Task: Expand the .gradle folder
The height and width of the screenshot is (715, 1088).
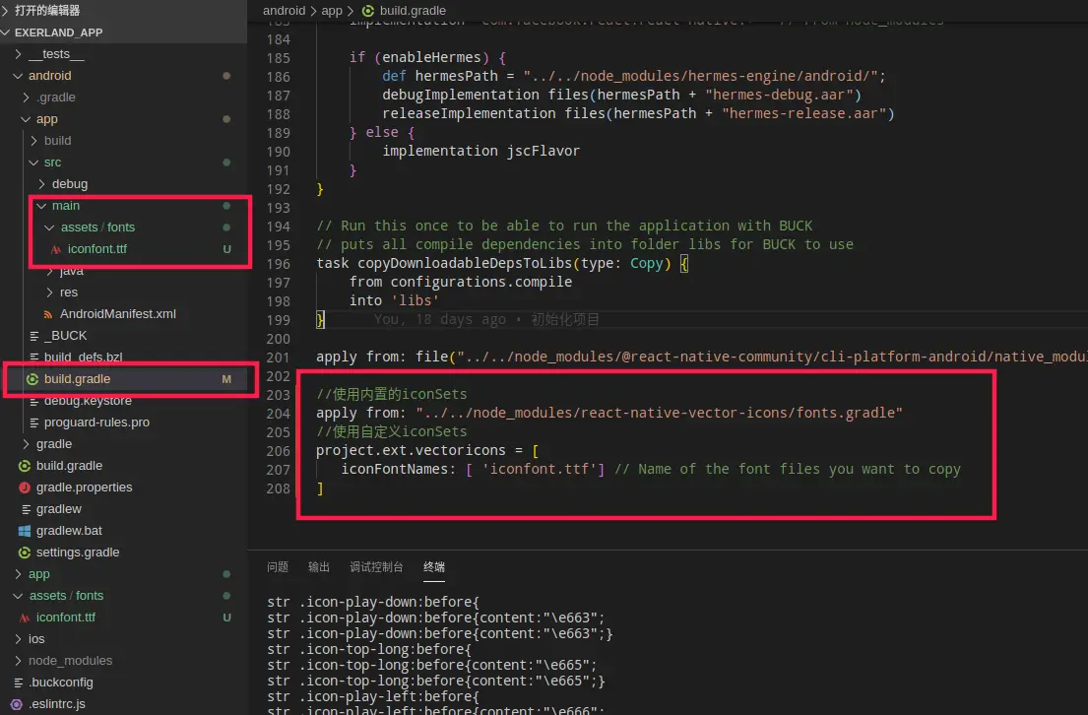Action: 56,97
